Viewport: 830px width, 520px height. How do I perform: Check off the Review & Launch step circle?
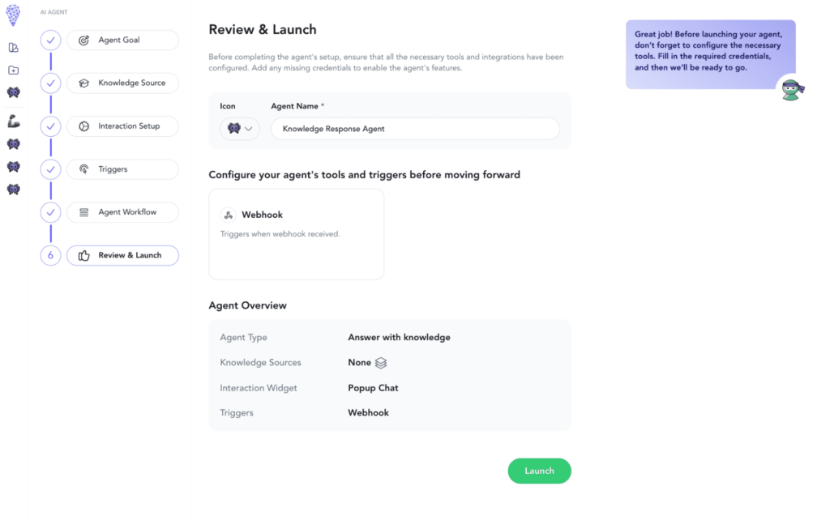click(50, 254)
